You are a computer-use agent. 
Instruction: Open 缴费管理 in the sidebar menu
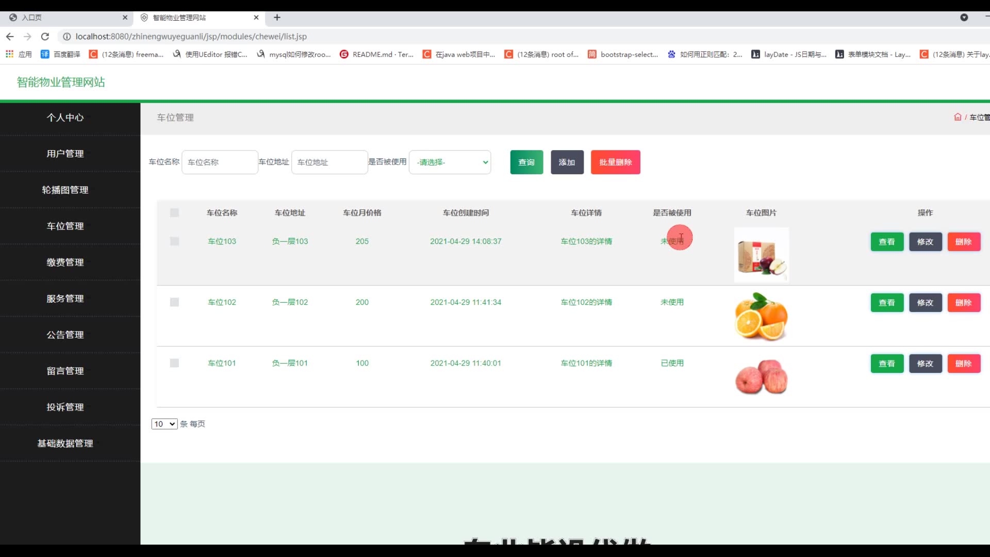[65, 263]
